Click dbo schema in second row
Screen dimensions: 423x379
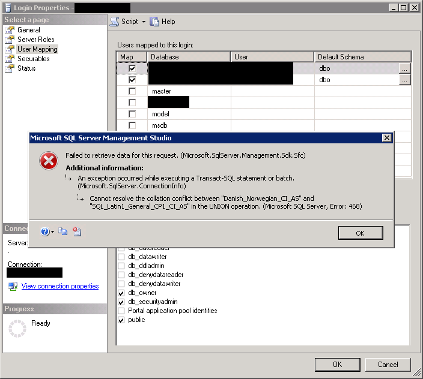pos(324,80)
